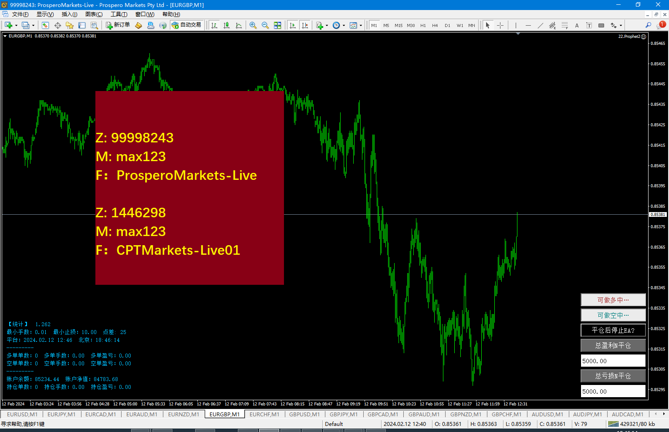The image size is (669, 432).
Task: Select the rectangle shape tool
Action: click(601, 25)
